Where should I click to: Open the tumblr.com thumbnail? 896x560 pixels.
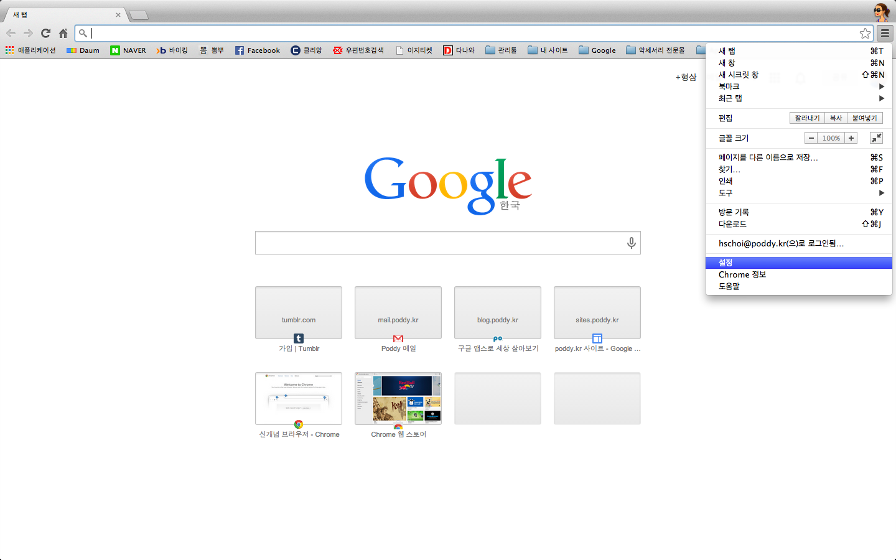pos(299,313)
